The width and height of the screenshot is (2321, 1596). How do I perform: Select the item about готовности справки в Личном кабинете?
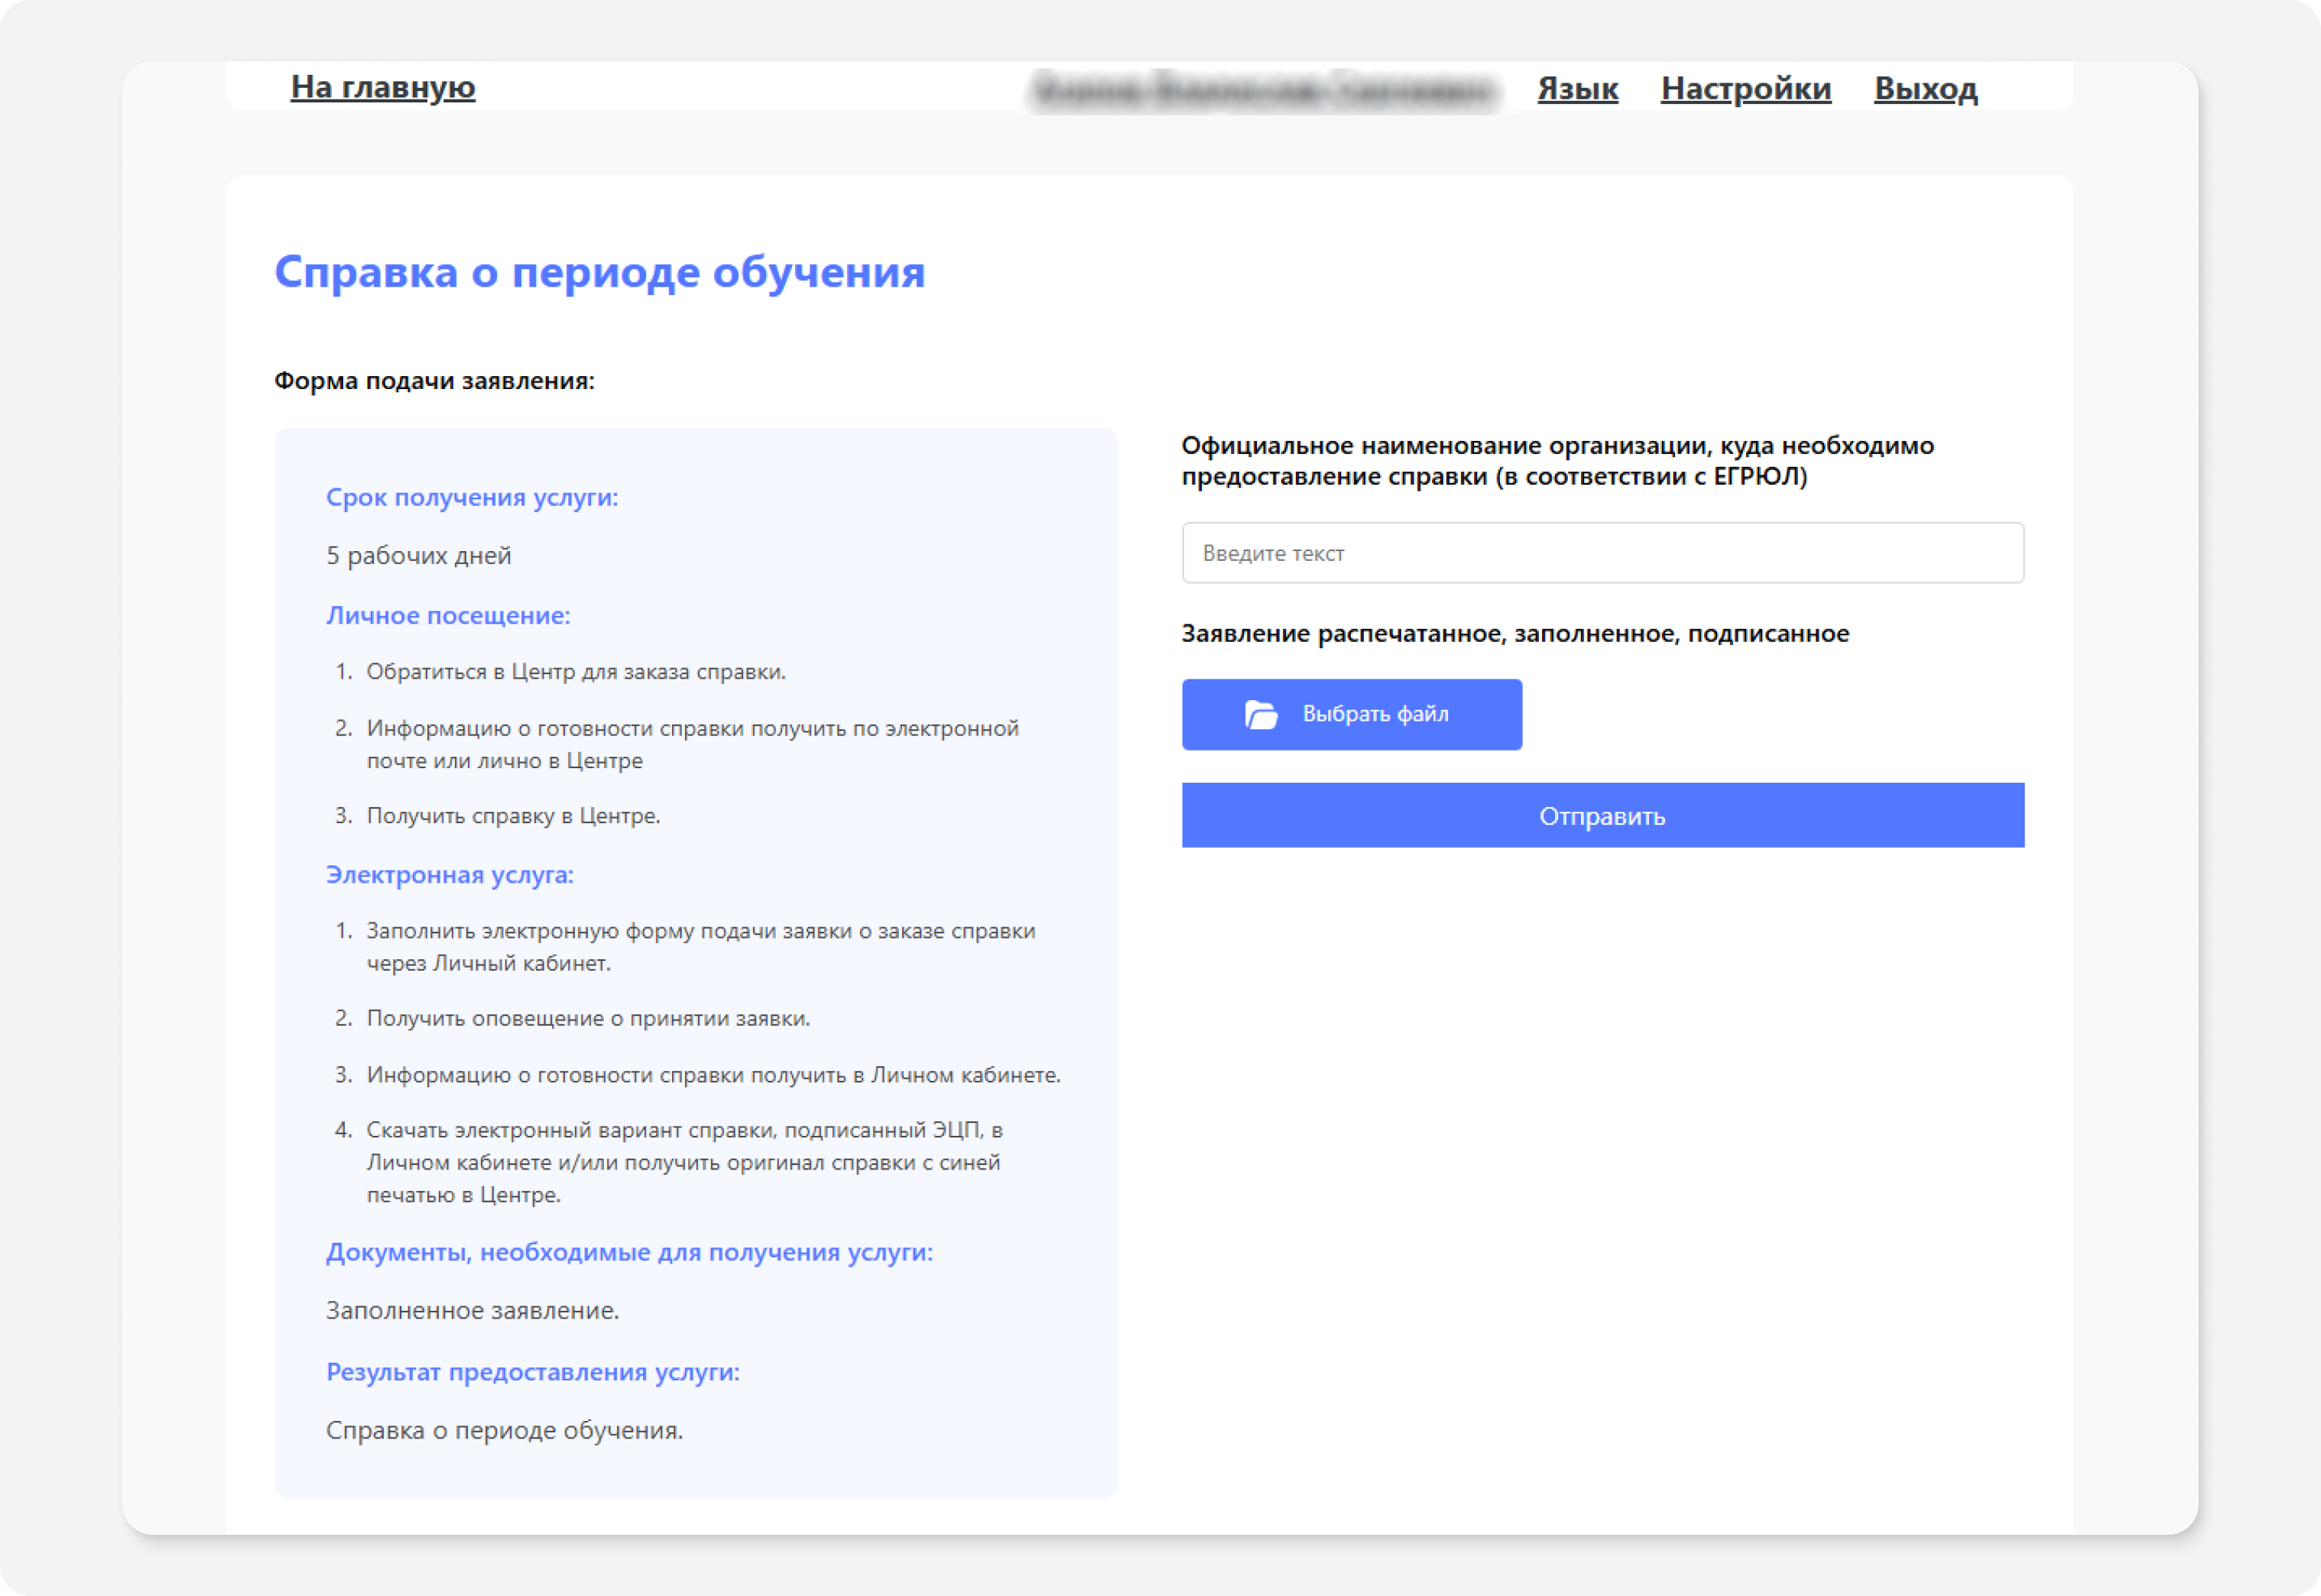pyautogui.click(x=713, y=1075)
